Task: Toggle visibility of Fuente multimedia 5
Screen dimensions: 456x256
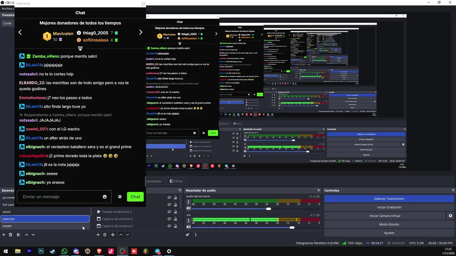Action: [170, 212]
